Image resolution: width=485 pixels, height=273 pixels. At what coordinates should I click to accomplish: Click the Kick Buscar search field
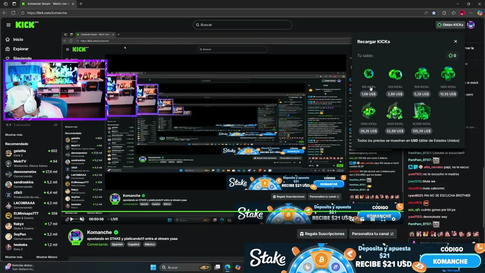[242, 25]
